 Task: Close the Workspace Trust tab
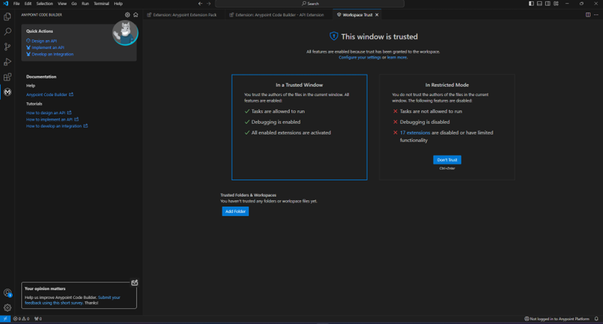[x=377, y=14]
